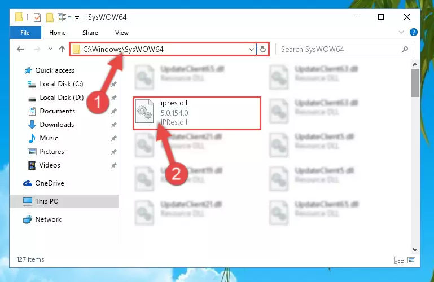Switch to Details view in status bar
Viewport: 434px width, 282px height.
(x=399, y=260)
